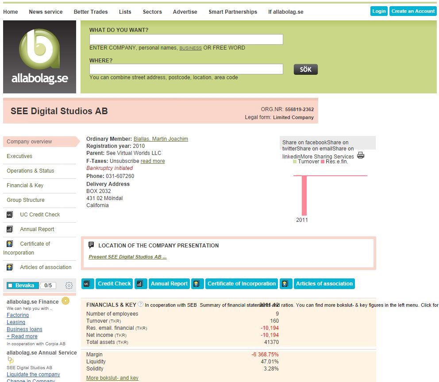This screenshot has height=382, width=439.
Task: Select Executives in left sidebar
Action: [19, 156]
